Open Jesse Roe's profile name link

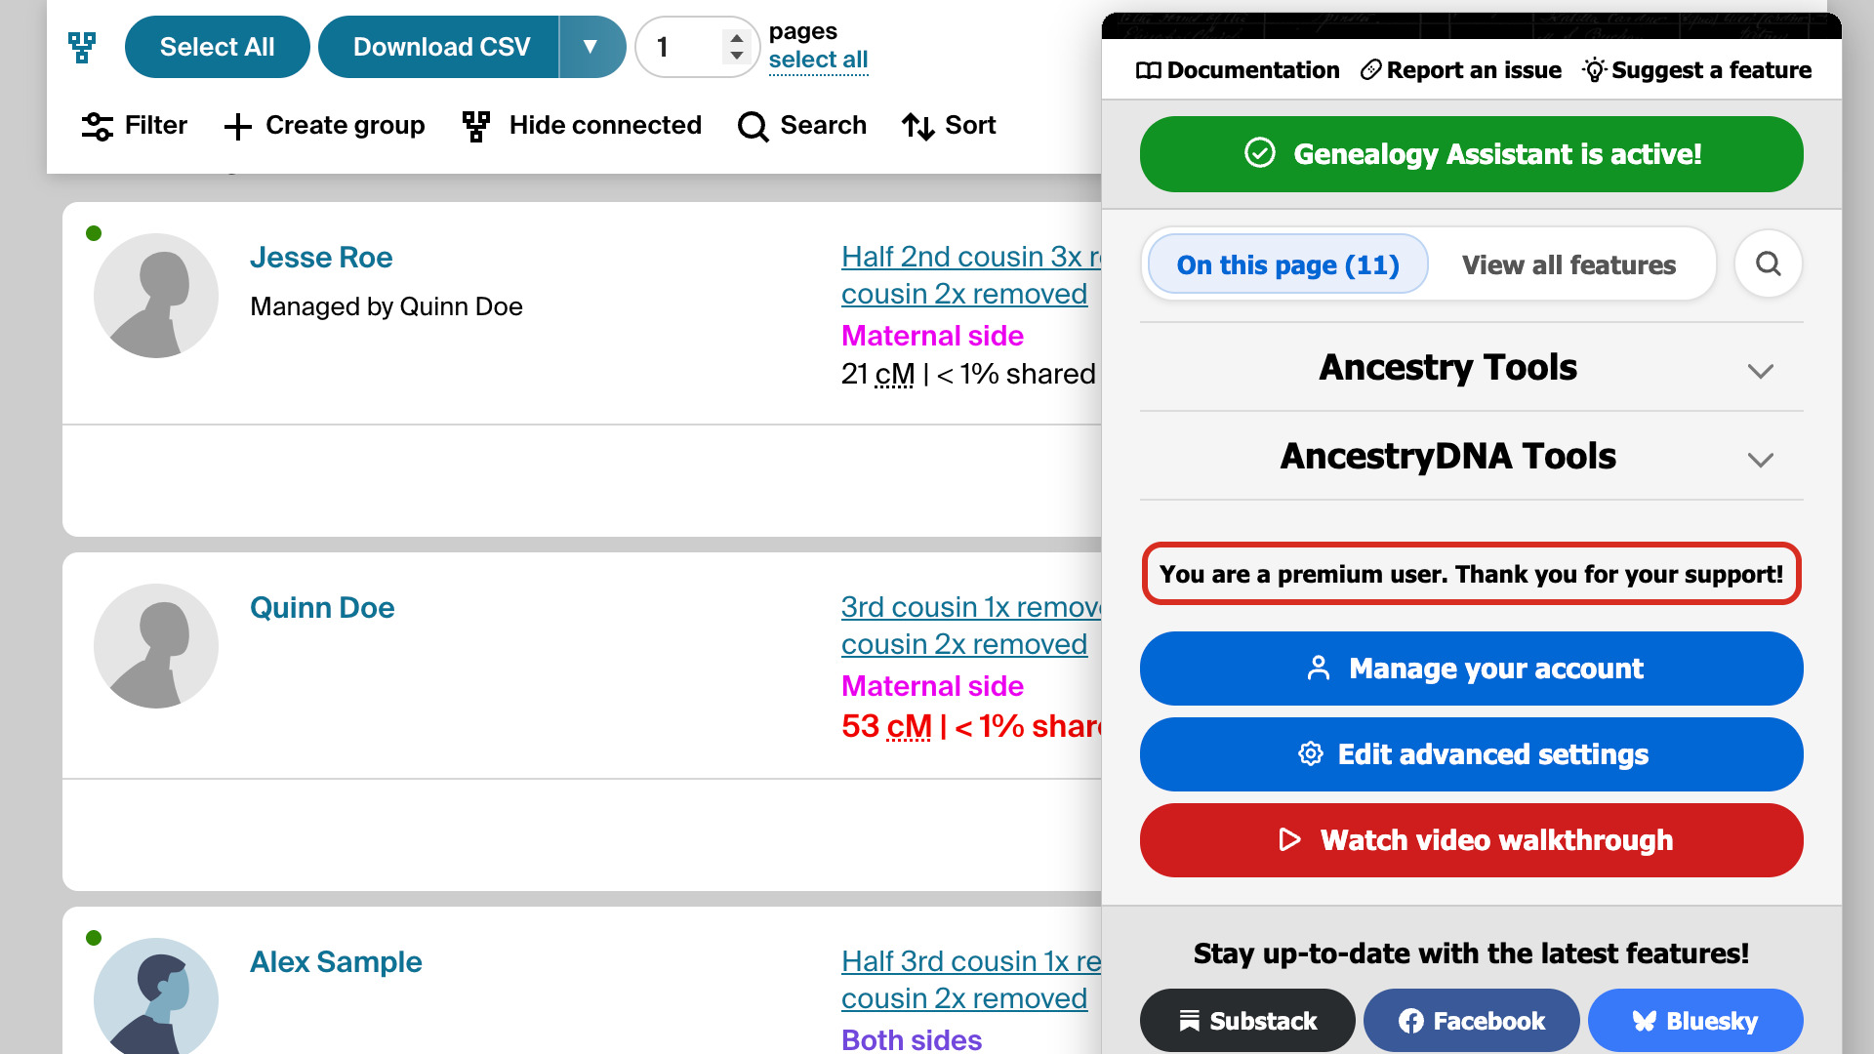[321, 258]
